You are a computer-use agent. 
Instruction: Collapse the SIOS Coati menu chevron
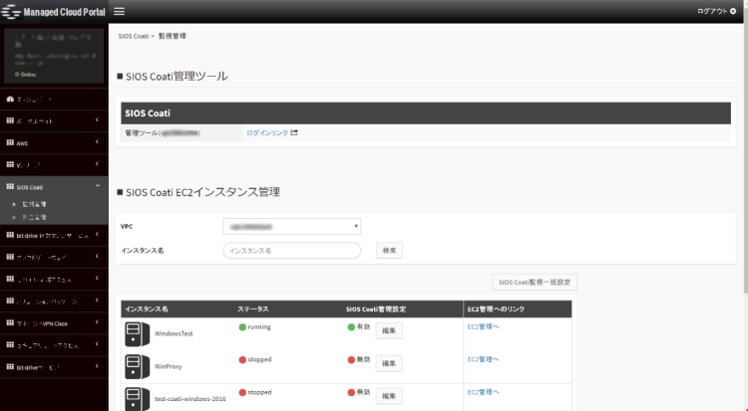pyautogui.click(x=98, y=186)
